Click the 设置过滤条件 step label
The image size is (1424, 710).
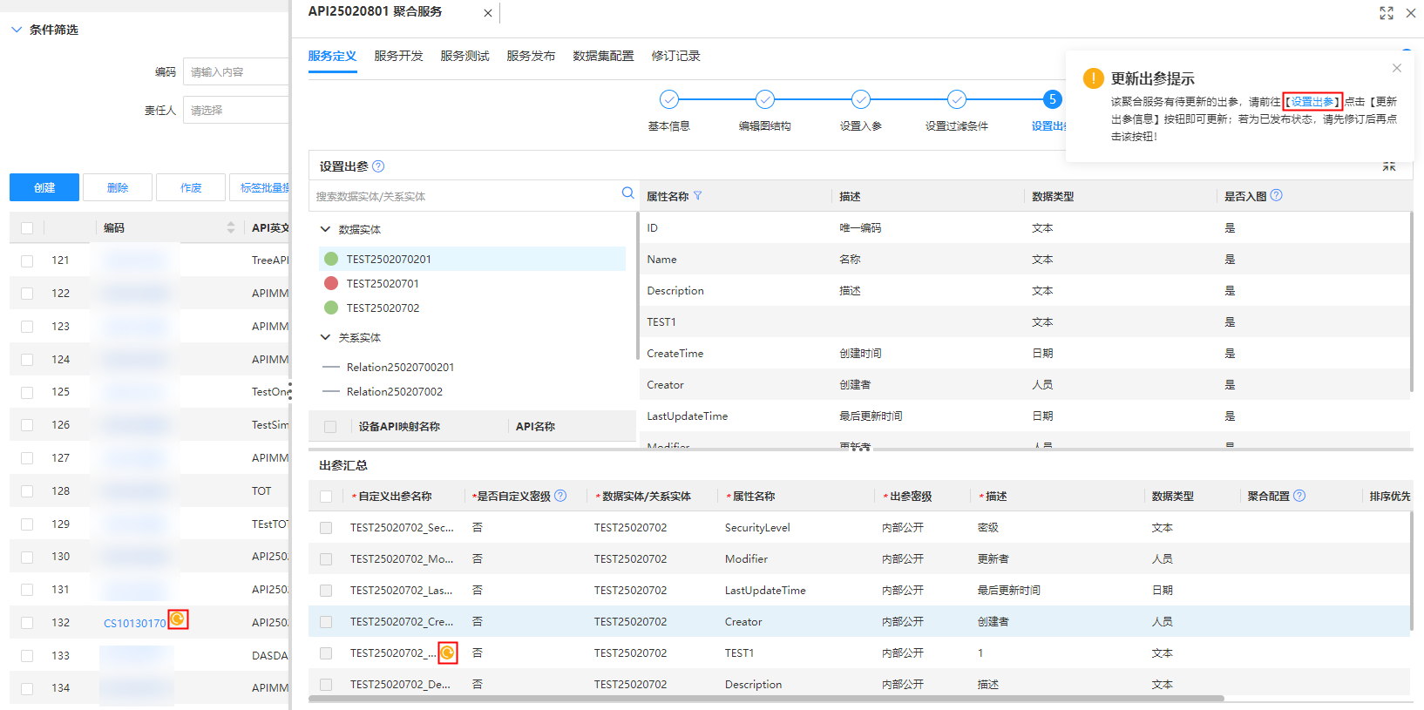pos(957,125)
